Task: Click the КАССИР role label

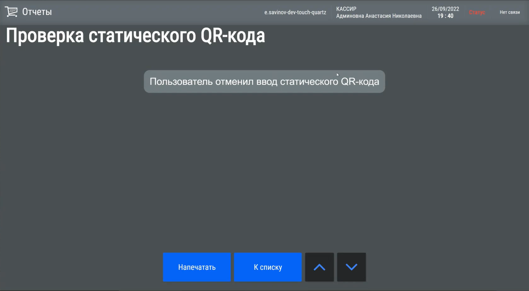Action: tap(346, 9)
